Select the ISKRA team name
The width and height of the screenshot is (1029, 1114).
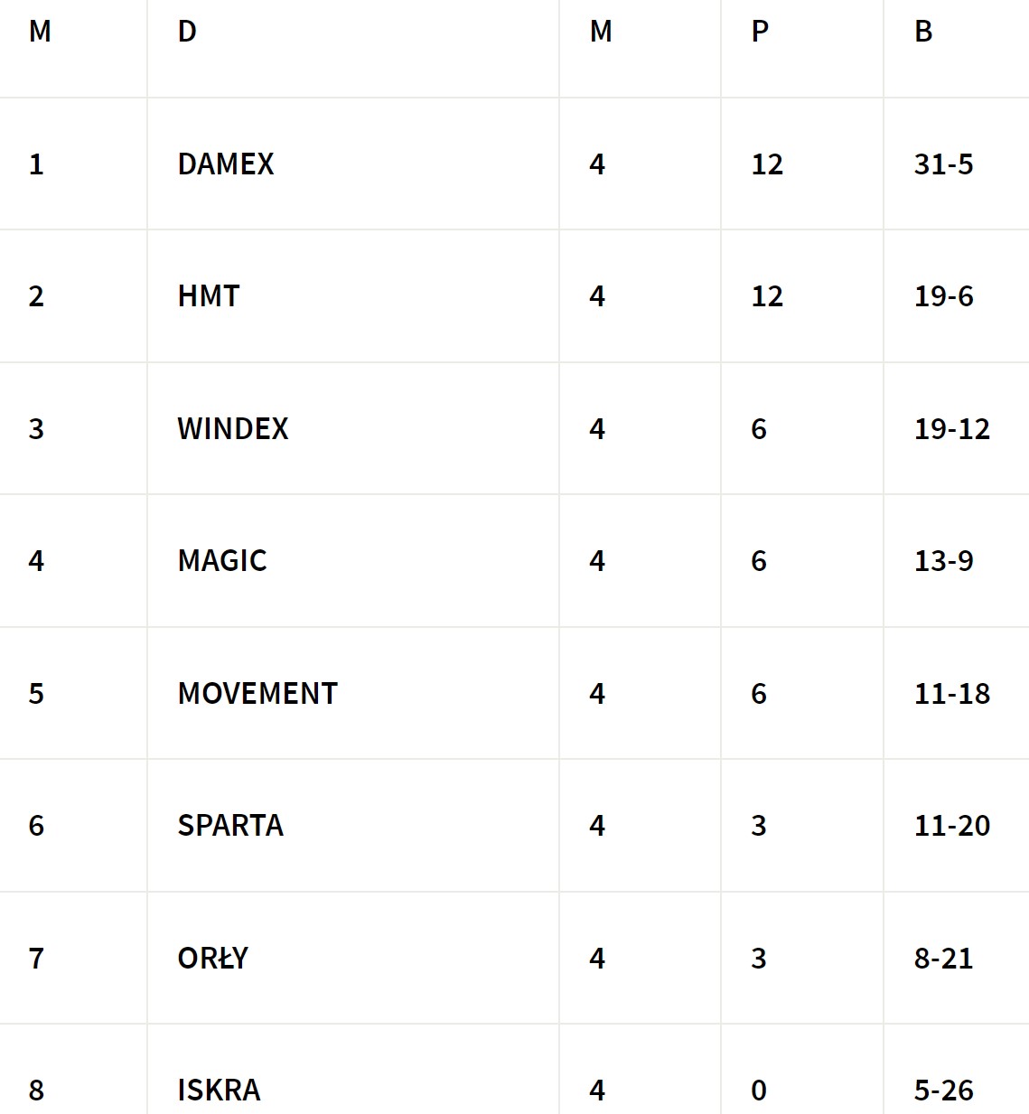point(219,1091)
